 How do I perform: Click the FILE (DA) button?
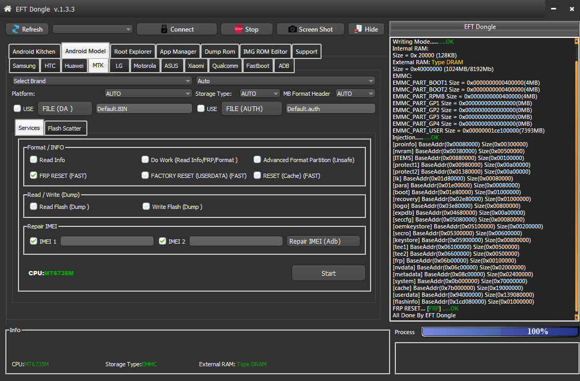pos(65,108)
